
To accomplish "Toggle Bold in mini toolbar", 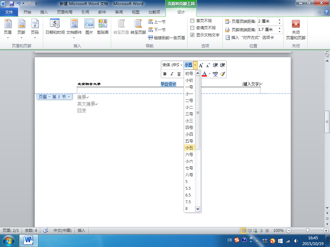I will pos(165,74).
